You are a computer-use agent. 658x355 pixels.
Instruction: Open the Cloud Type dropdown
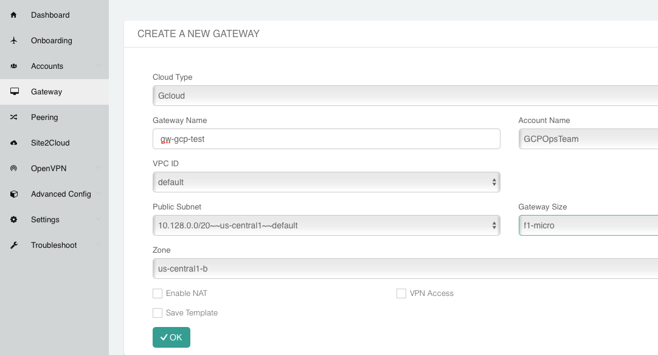405,96
